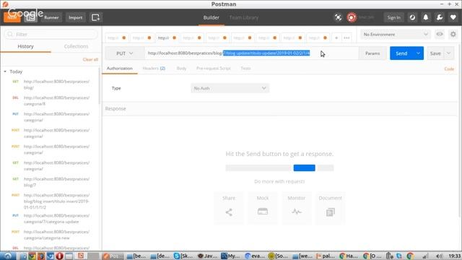Switch to the Team Library tab

tap(244, 17)
